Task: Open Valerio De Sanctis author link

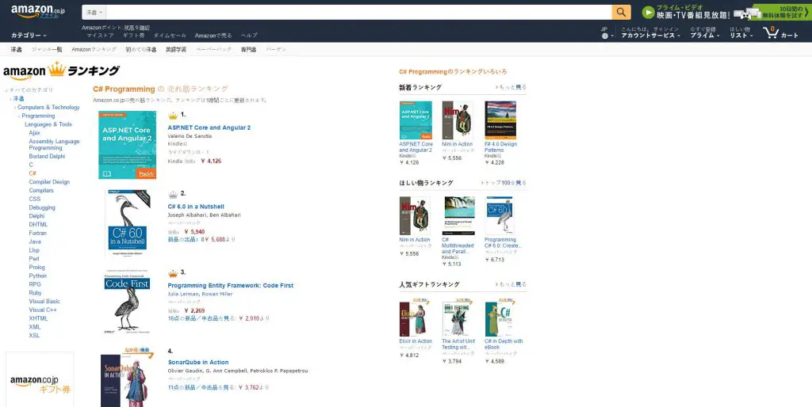Action: click(190, 136)
